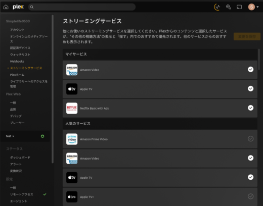Click the Netflix Basic with Ads logo
The image size is (263, 206).
pos(72,108)
